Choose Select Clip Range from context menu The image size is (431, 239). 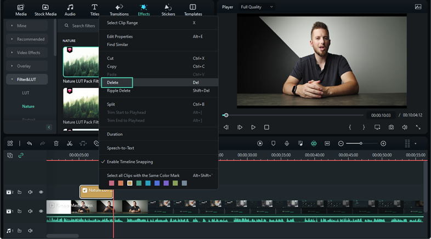pos(158,23)
